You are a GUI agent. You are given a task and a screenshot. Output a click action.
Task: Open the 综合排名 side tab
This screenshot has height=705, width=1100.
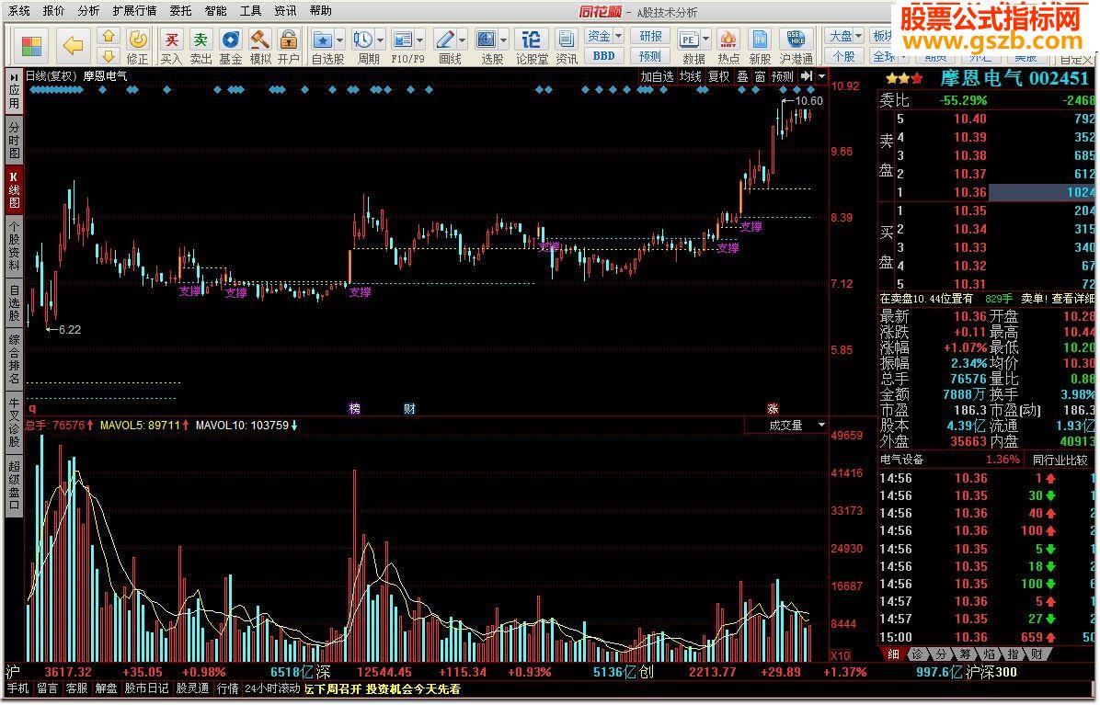pos(14,358)
